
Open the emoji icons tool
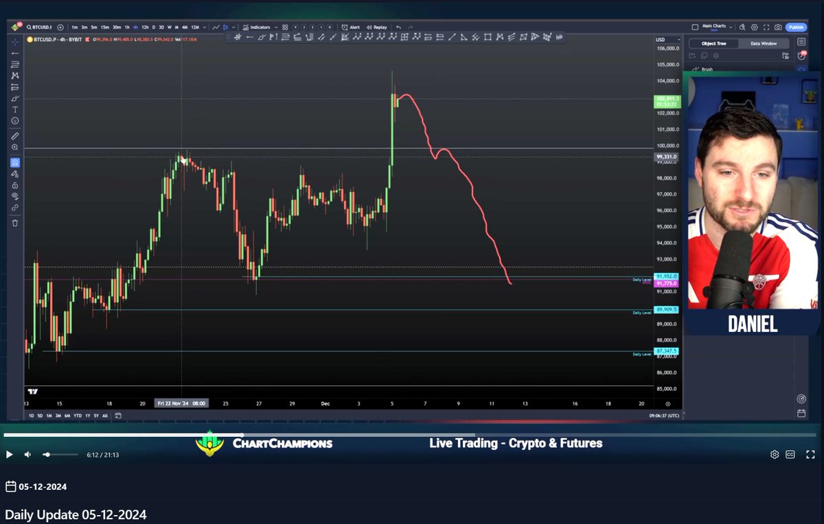click(x=15, y=121)
